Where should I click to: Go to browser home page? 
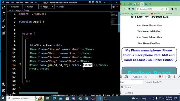pyautogui.click(x=133, y=9)
